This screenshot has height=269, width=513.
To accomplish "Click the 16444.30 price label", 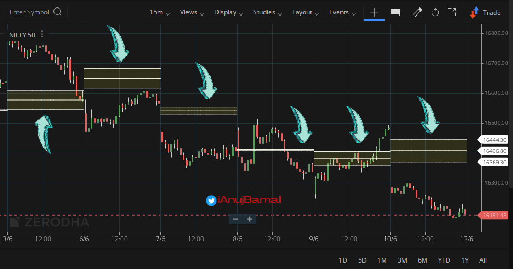I will [x=493, y=140].
